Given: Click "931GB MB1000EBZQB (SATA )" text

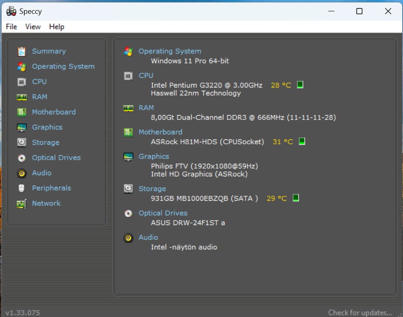Looking at the screenshot, I should [204, 198].
